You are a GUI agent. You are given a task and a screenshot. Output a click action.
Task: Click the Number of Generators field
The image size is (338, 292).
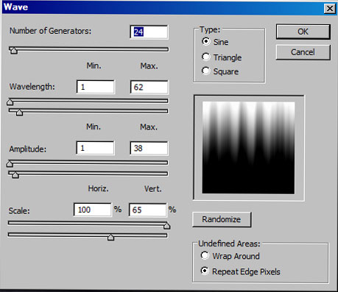pos(149,32)
